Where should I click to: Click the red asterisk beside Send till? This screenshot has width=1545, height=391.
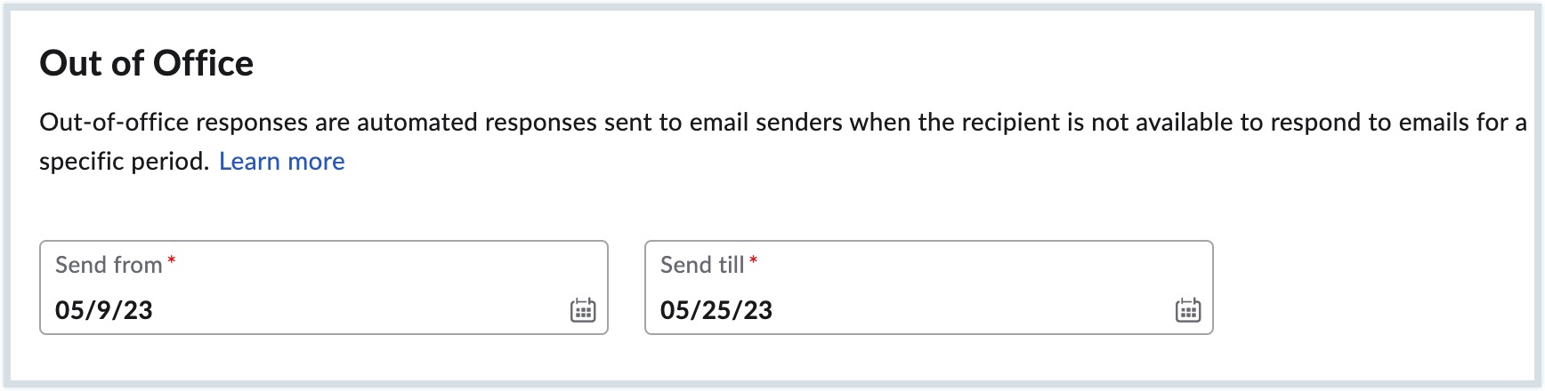point(753,260)
